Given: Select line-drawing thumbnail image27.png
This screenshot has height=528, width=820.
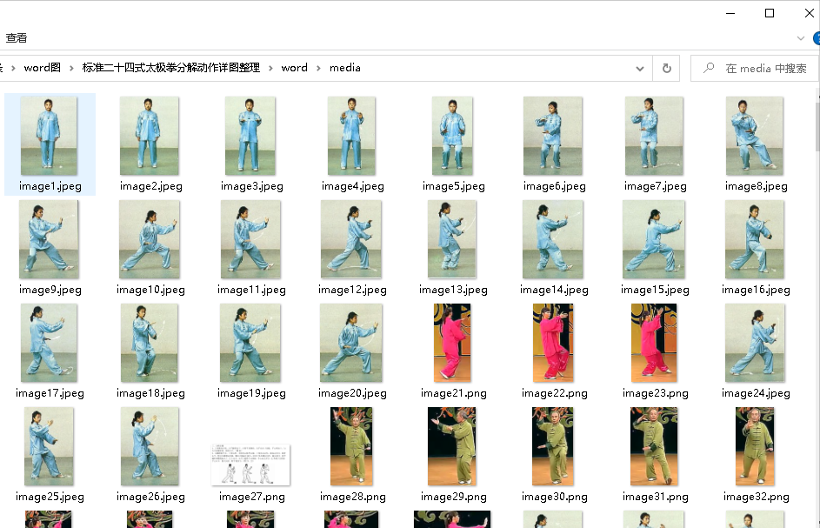Looking at the screenshot, I should tap(250, 465).
